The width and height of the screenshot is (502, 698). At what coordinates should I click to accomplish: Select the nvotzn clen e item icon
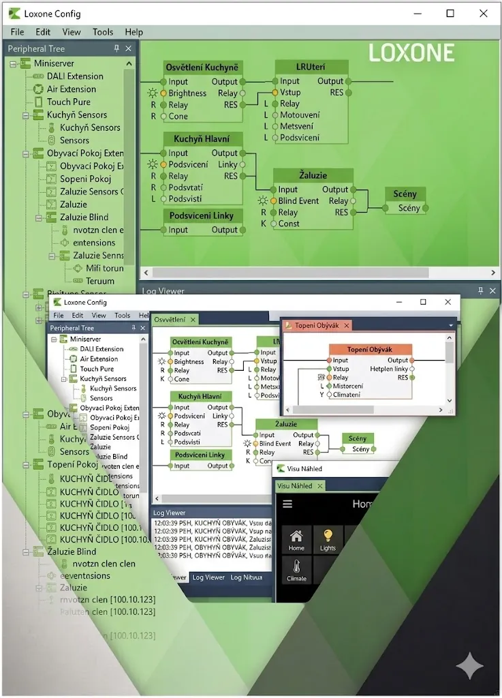coord(65,230)
